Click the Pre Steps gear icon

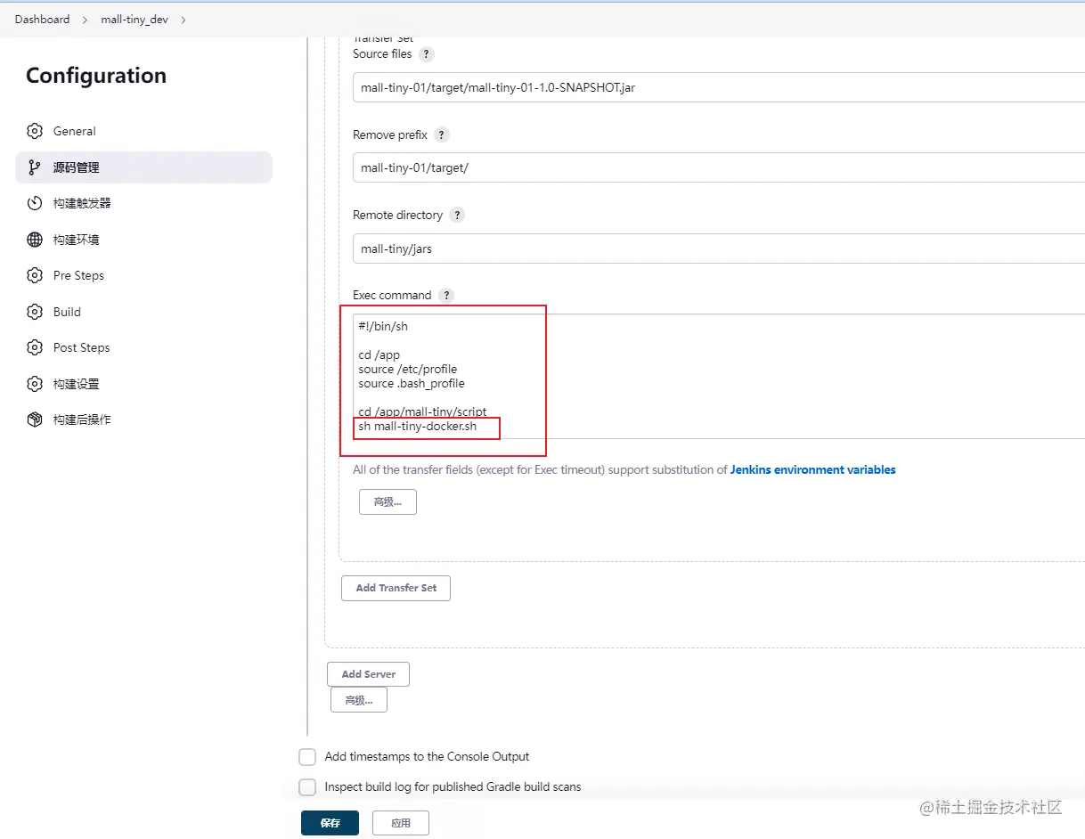coord(35,275)
